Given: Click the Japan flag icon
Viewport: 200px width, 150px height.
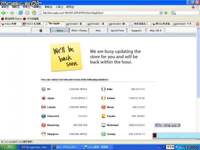Looking at the screenshot, I should point(44,98).
